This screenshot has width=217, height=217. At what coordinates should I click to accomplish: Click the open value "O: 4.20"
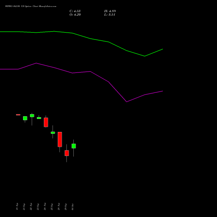click(75, 15)
